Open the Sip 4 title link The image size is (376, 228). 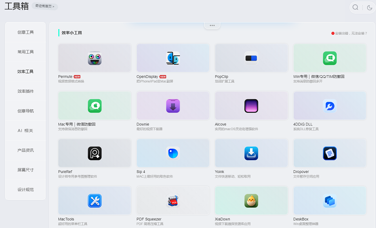(141, 172)
